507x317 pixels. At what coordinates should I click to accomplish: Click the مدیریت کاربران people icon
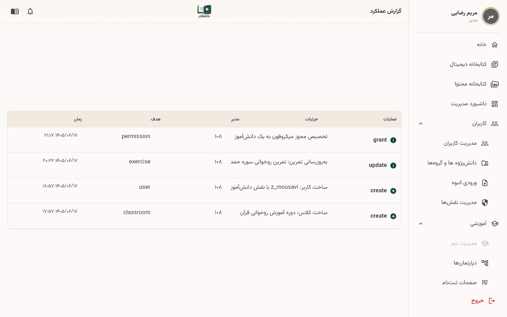[x=485, y=143]
